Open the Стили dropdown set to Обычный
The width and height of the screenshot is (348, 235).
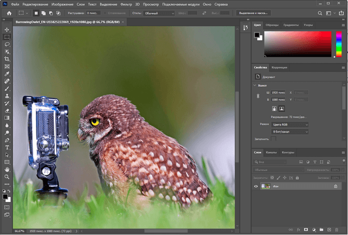[x=159, y=13]
